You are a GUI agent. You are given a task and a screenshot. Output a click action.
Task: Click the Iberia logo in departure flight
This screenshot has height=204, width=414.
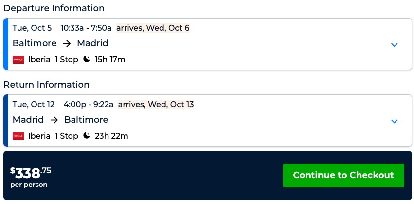click(18, 60)
